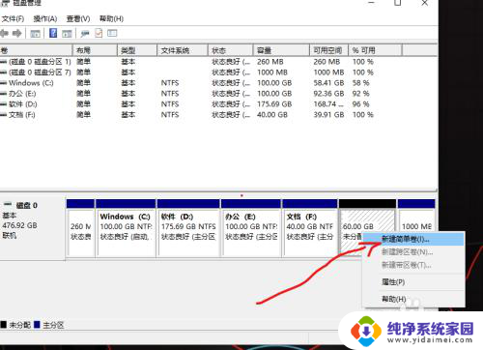Click the blue question mark Help icon

[x=53, y=33]
